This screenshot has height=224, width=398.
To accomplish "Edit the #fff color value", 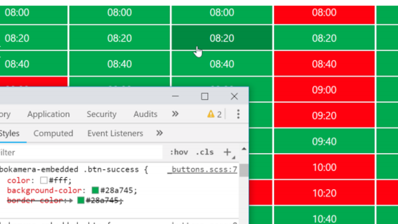I will pos(58,180).
